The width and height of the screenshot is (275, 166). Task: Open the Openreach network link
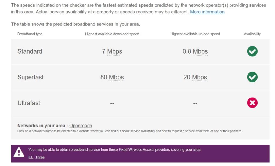81,126
